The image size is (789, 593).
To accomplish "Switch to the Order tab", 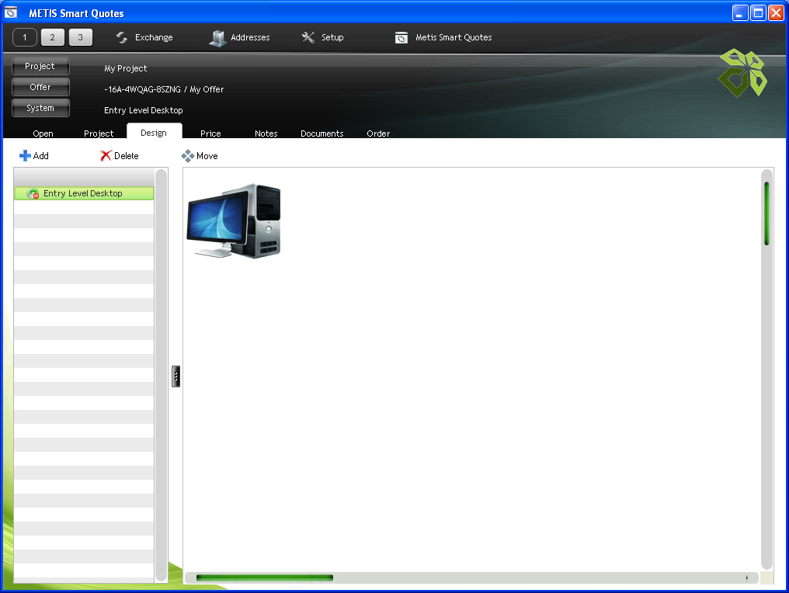I will pyautogui.click(x=378, y=134).
